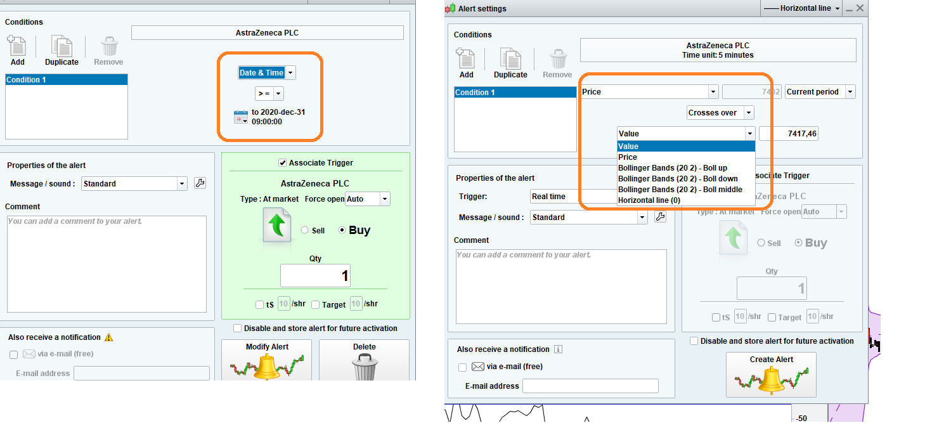Image resolution: width=951 pixels, height=423 pixels.
Task: Open Horizontal line dropdown in title bar
Action: point(801,8)
